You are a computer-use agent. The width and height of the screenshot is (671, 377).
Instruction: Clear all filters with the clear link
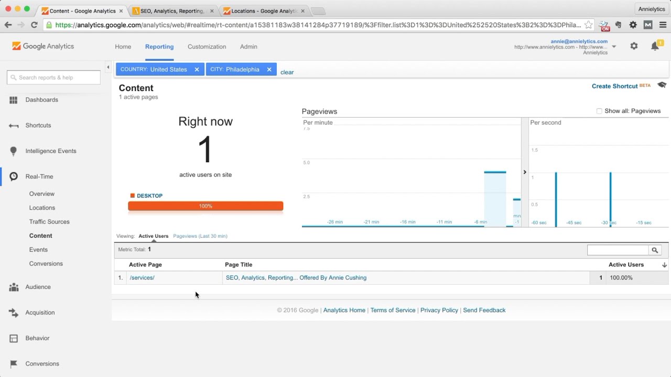pyautogui.click(x=287, y=72)
